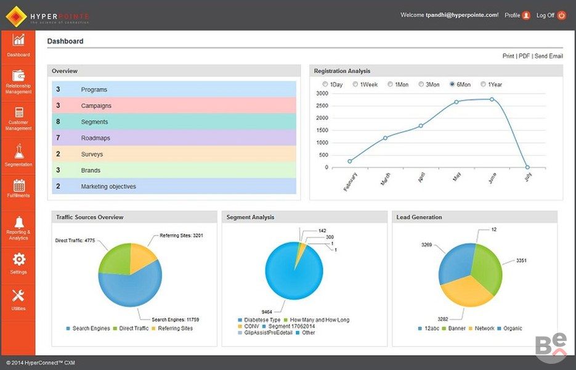Open the Campaigns overview row
This screenshot has height=370, width=576.
point(174,106)
